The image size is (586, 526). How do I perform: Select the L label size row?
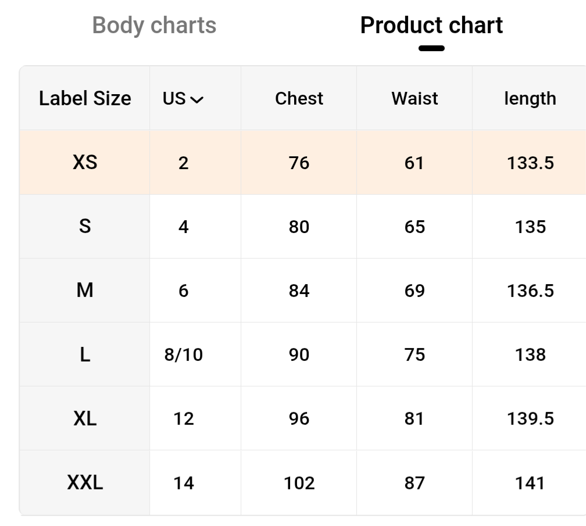pos(85,355)
